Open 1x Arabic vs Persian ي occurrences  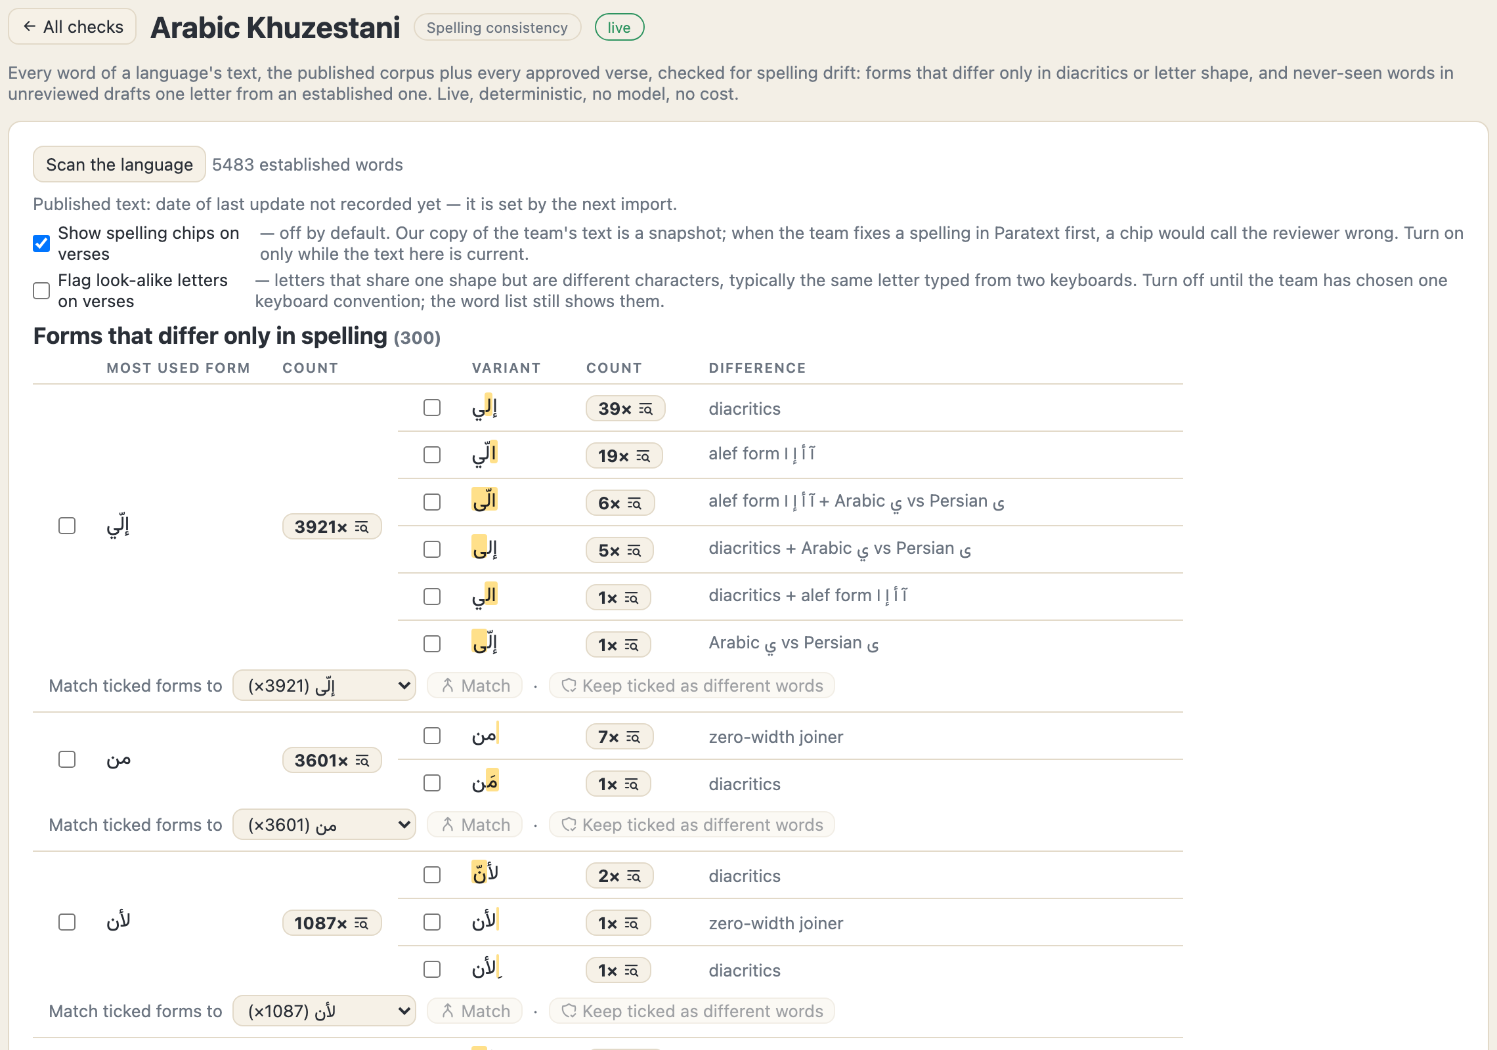[x=618, y=644]
